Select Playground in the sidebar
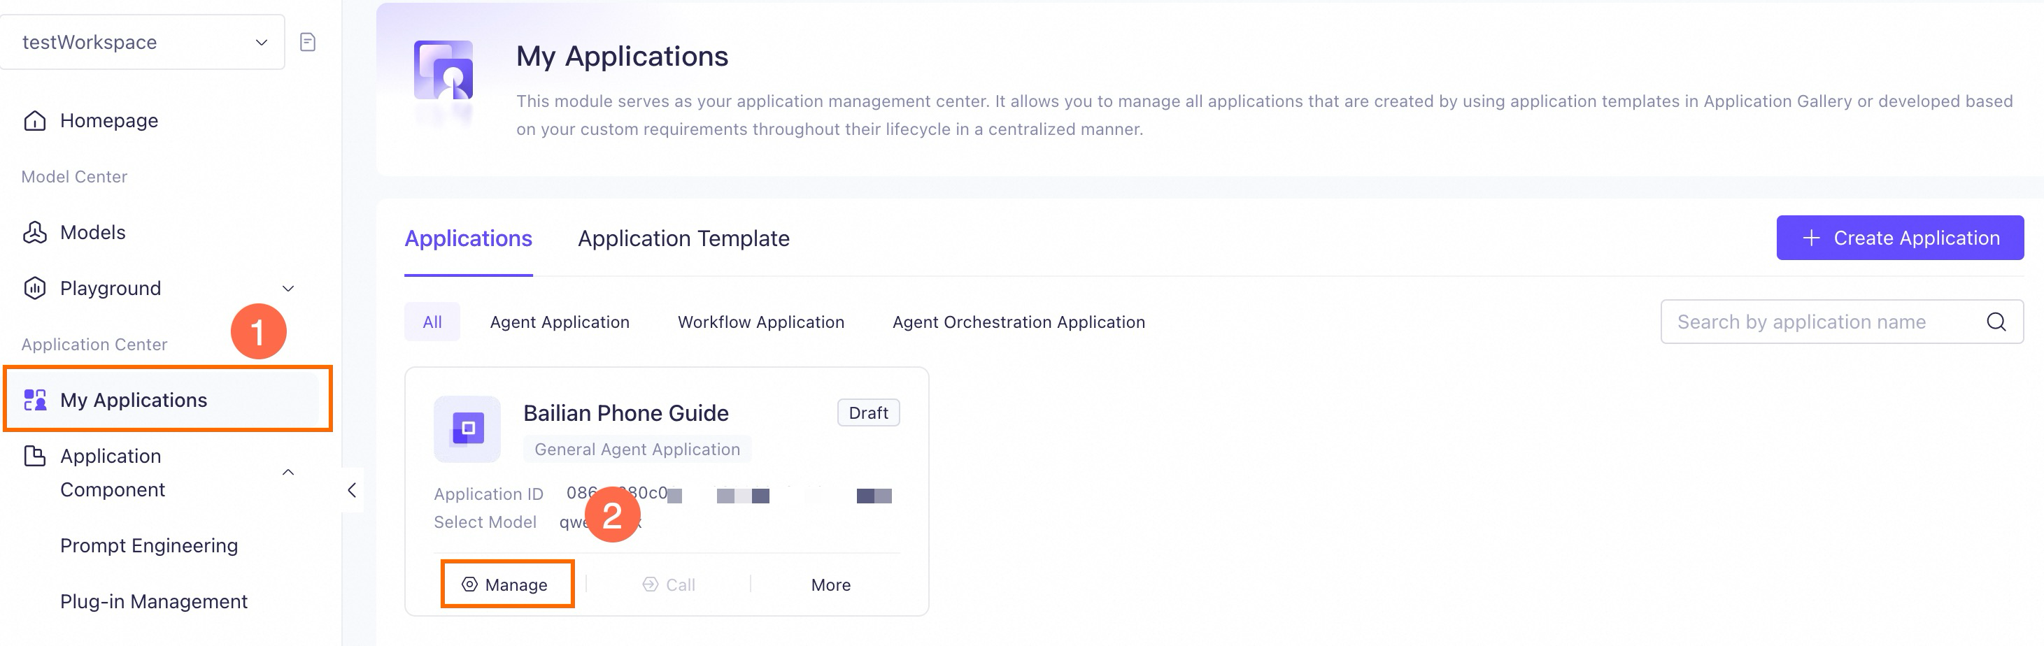The image size is (2044, 646). (111, 288)
